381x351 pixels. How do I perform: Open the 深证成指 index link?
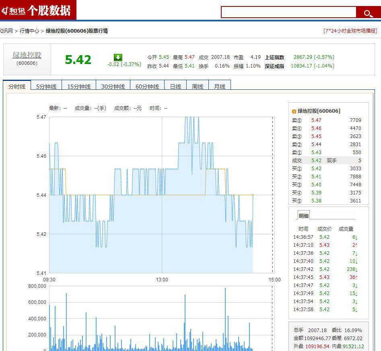click(x=274, y=66)
